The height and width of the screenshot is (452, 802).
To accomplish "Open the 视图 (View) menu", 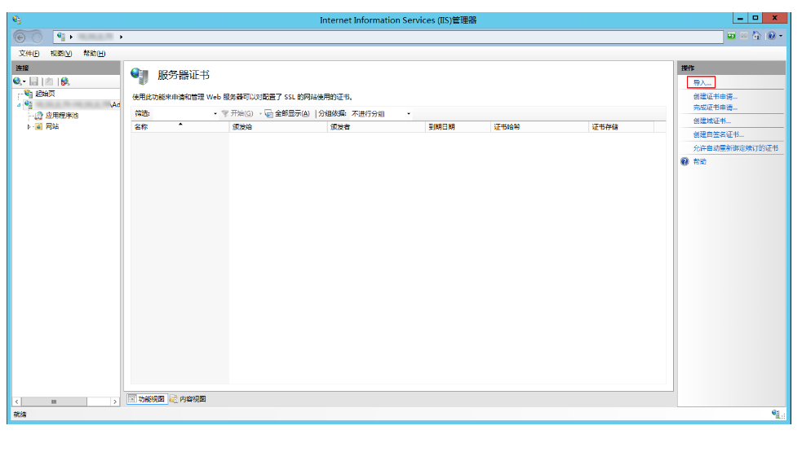I will click(61, 54).
